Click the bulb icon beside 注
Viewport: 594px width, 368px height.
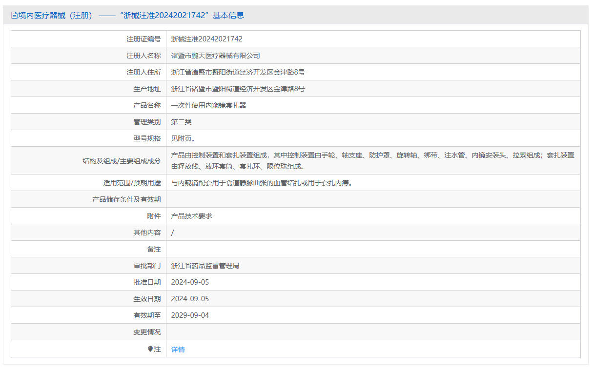pyautogui.click(x=150, y=349)
